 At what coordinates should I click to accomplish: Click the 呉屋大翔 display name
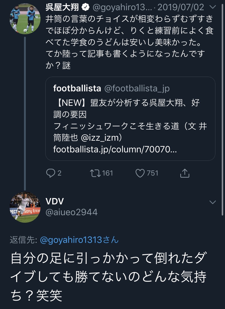tap(62, 7)
